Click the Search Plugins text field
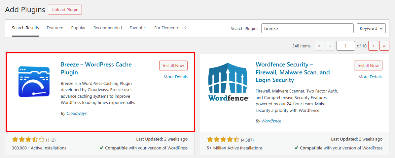This screenshot has height=158, width=395. click(307, 28)
